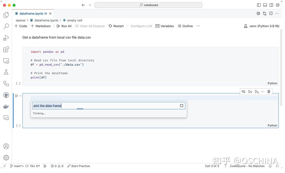Toggle the bottom panel visibility
The height and width of the screenshot is (173, 285).
tap(265, 5)
